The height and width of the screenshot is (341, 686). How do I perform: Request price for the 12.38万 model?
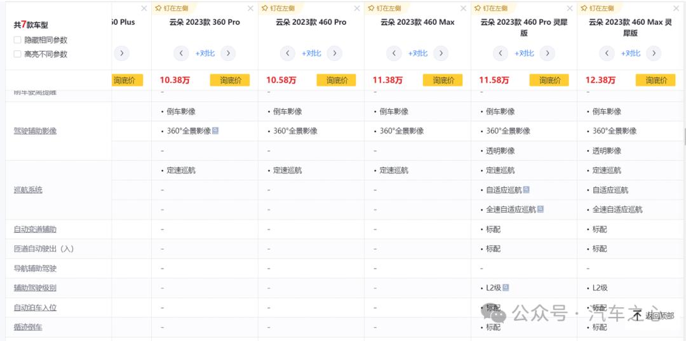point(656,80)
